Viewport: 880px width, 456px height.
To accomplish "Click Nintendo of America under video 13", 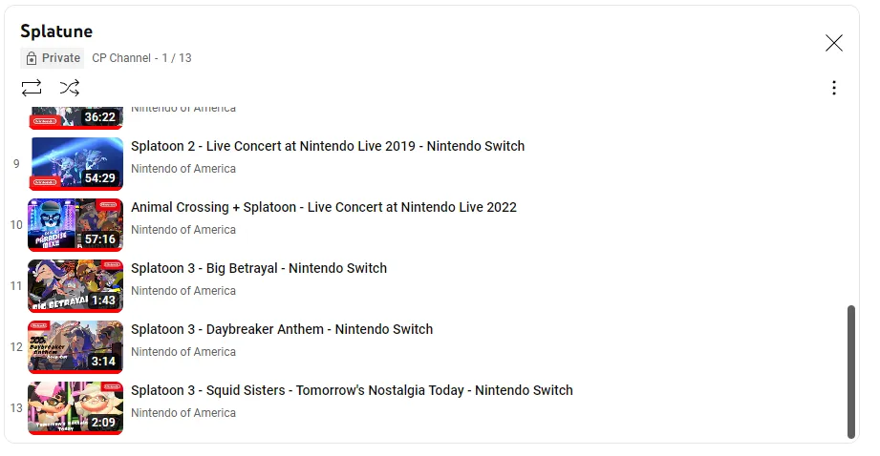I will 183,413.
